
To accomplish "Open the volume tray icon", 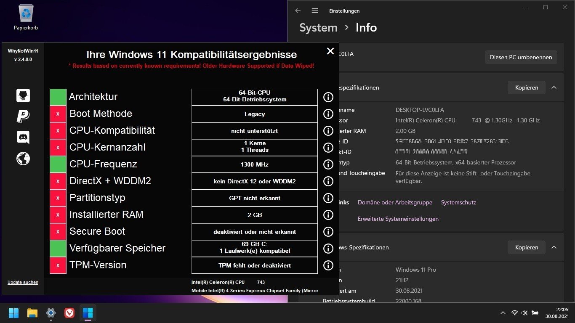I will tap(524, 313).
